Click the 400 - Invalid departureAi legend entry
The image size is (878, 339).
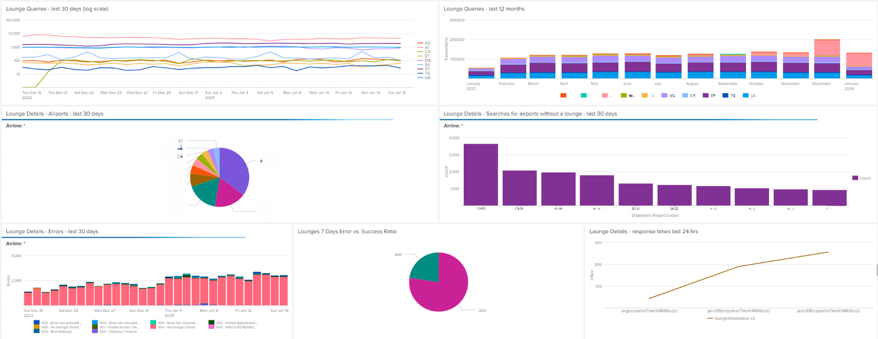pos(236,323)
